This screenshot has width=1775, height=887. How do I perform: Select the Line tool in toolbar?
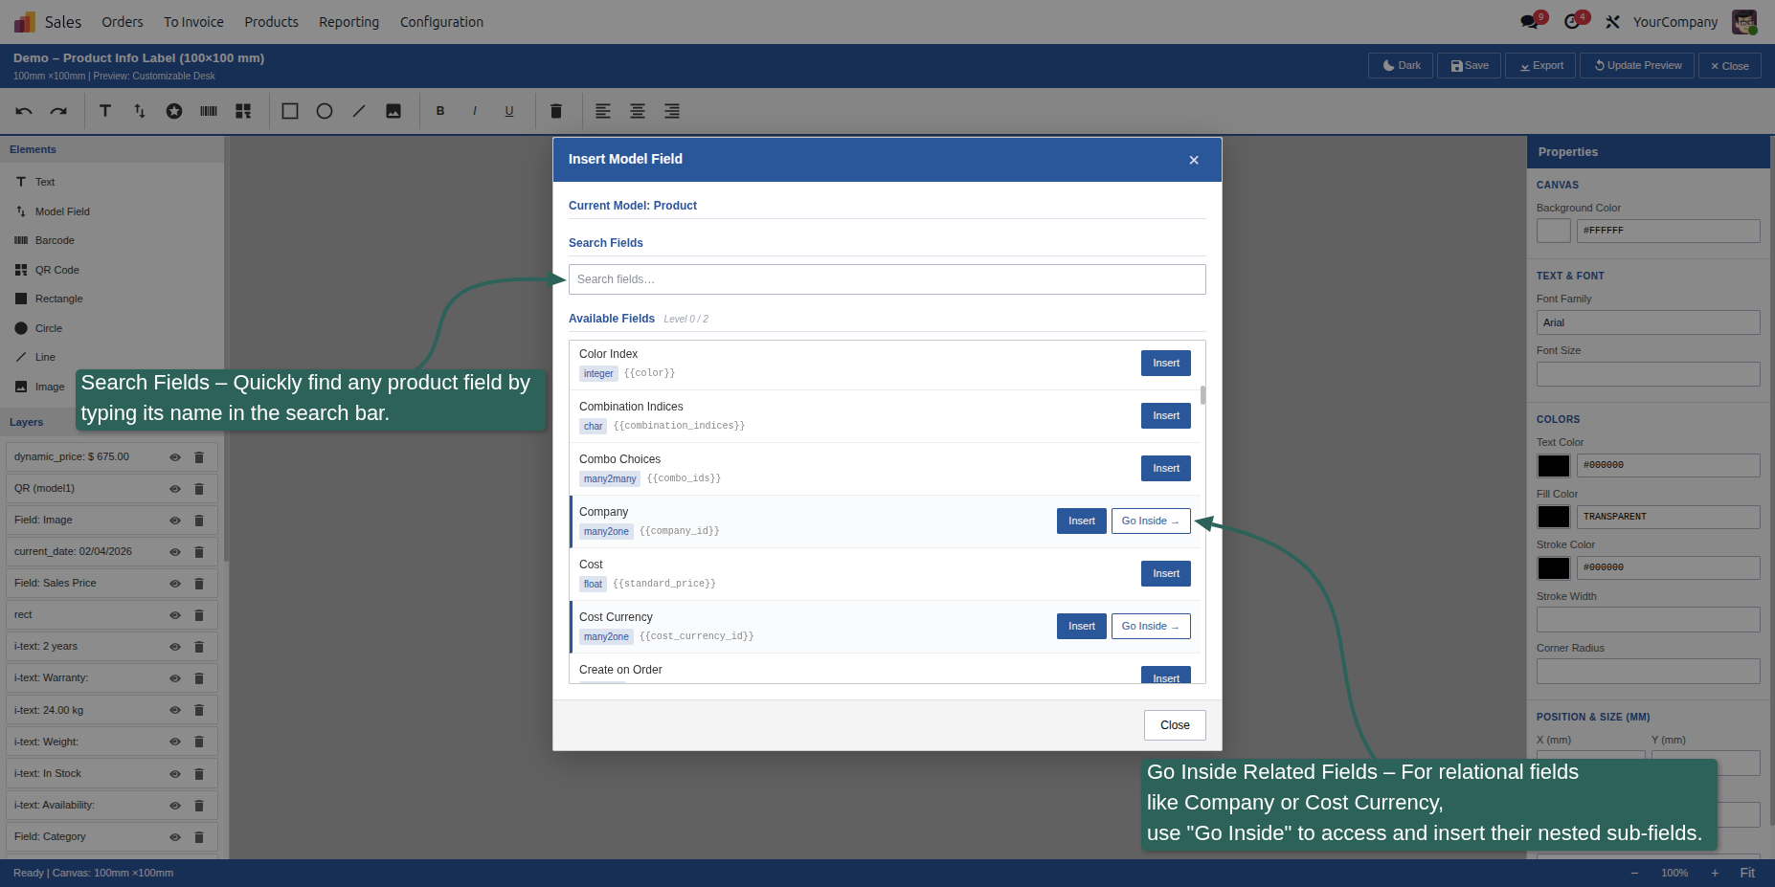coord(359,111)
